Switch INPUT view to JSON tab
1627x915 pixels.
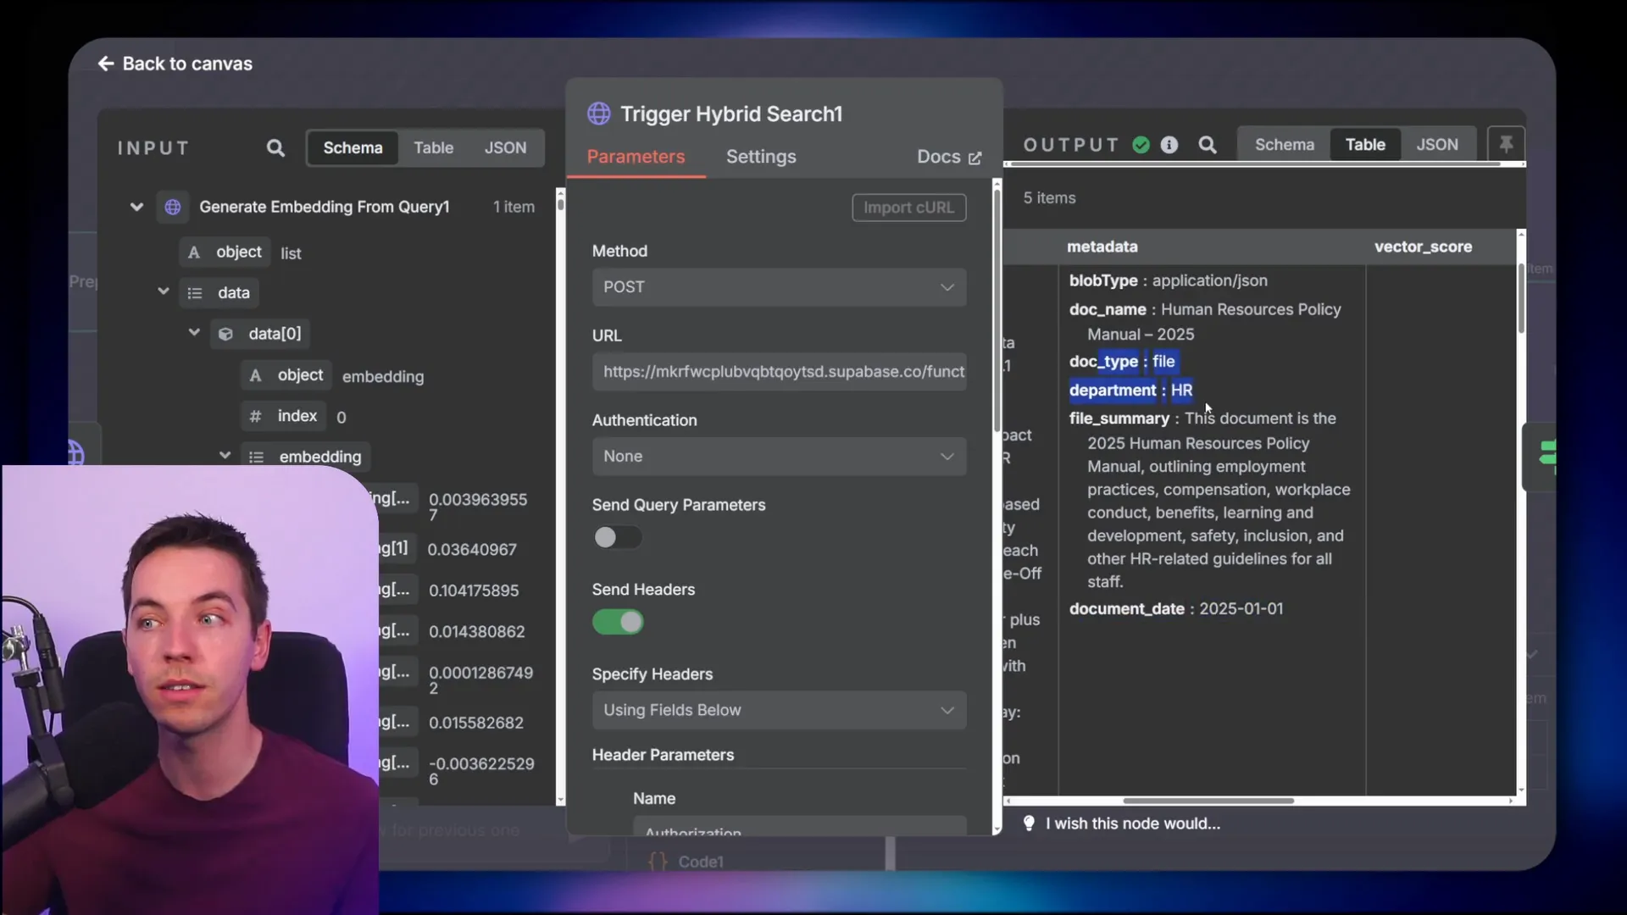click(505, 147)
